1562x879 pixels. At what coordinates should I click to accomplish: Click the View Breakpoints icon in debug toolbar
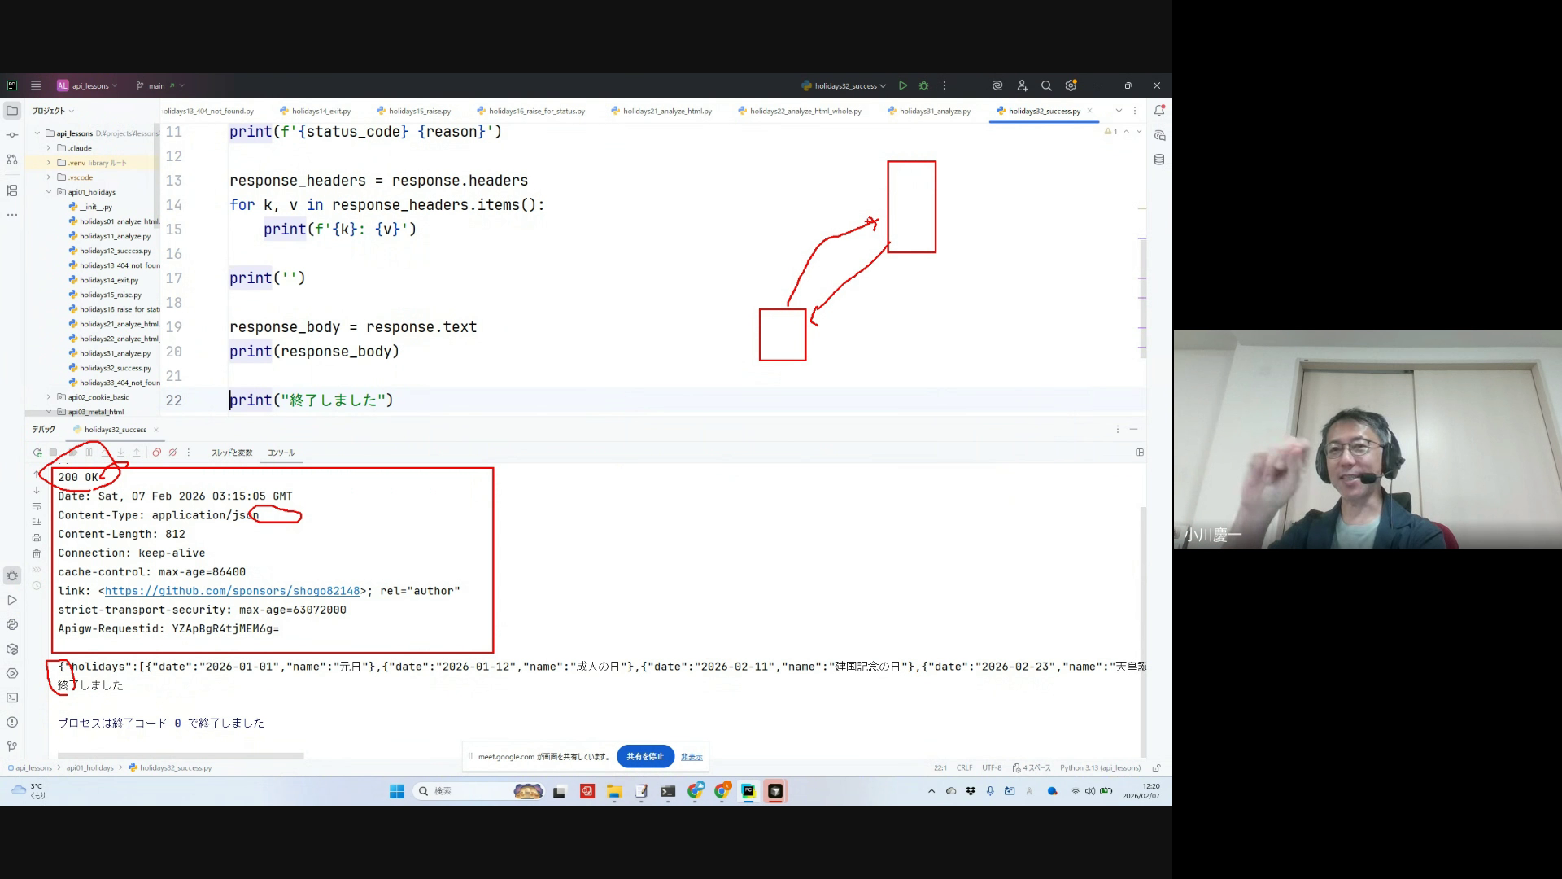[157, 453]
